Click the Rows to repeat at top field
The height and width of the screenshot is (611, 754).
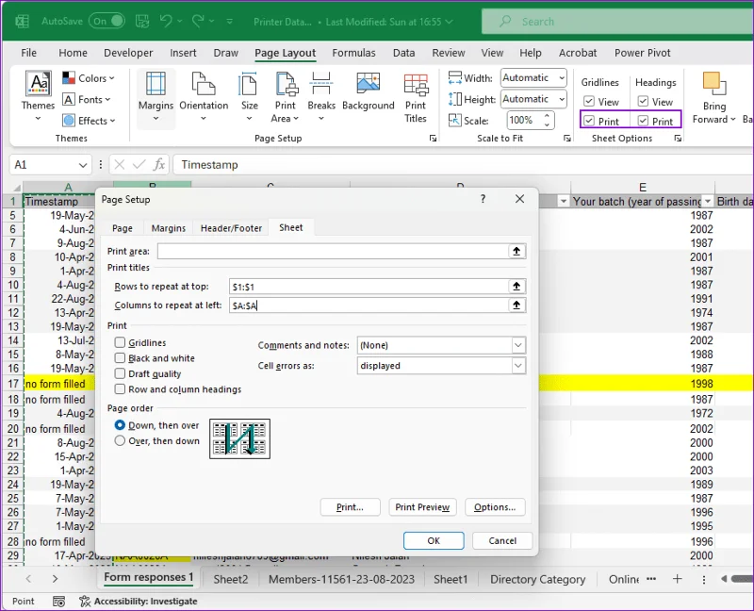[x=369, y=287]
